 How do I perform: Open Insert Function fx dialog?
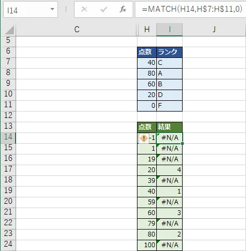point(123,9)
